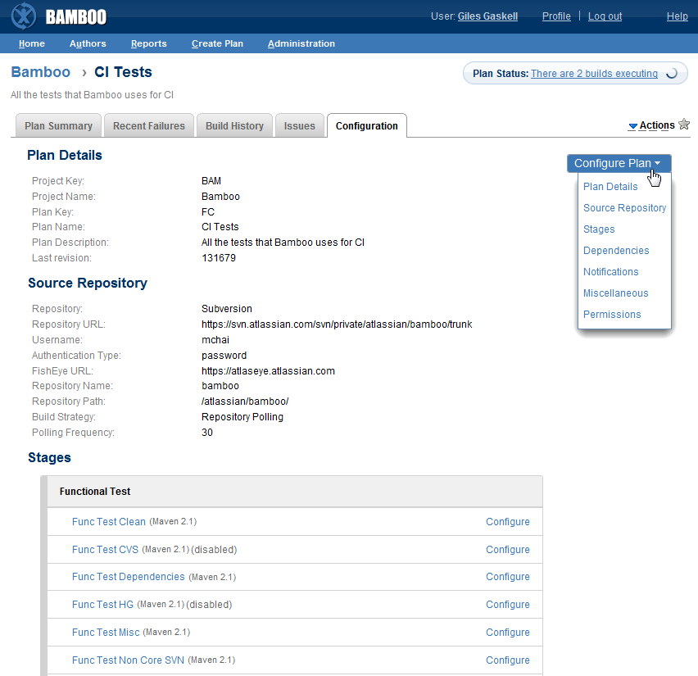
Task: Click the last revision number 131679
Action: click(x=219, y=258)
